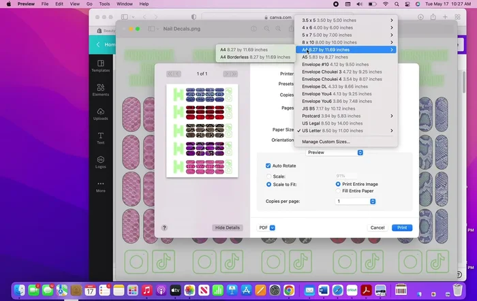
Task: Select the Scale to Fit option
Action: pyautogui.click(x=268, y=185)
